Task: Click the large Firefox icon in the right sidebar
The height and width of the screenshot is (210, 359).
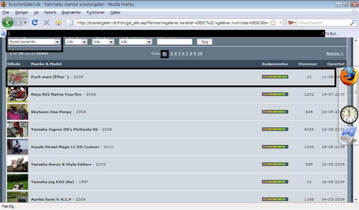Action: click(x=349, y=76)
